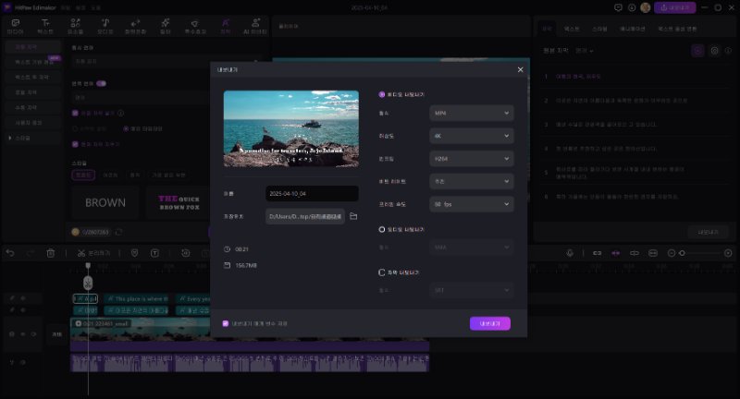The height and width of the screenshot is (399, 740).
Task: Select the sidebar item with NEW badge
Action: [33, 62]
